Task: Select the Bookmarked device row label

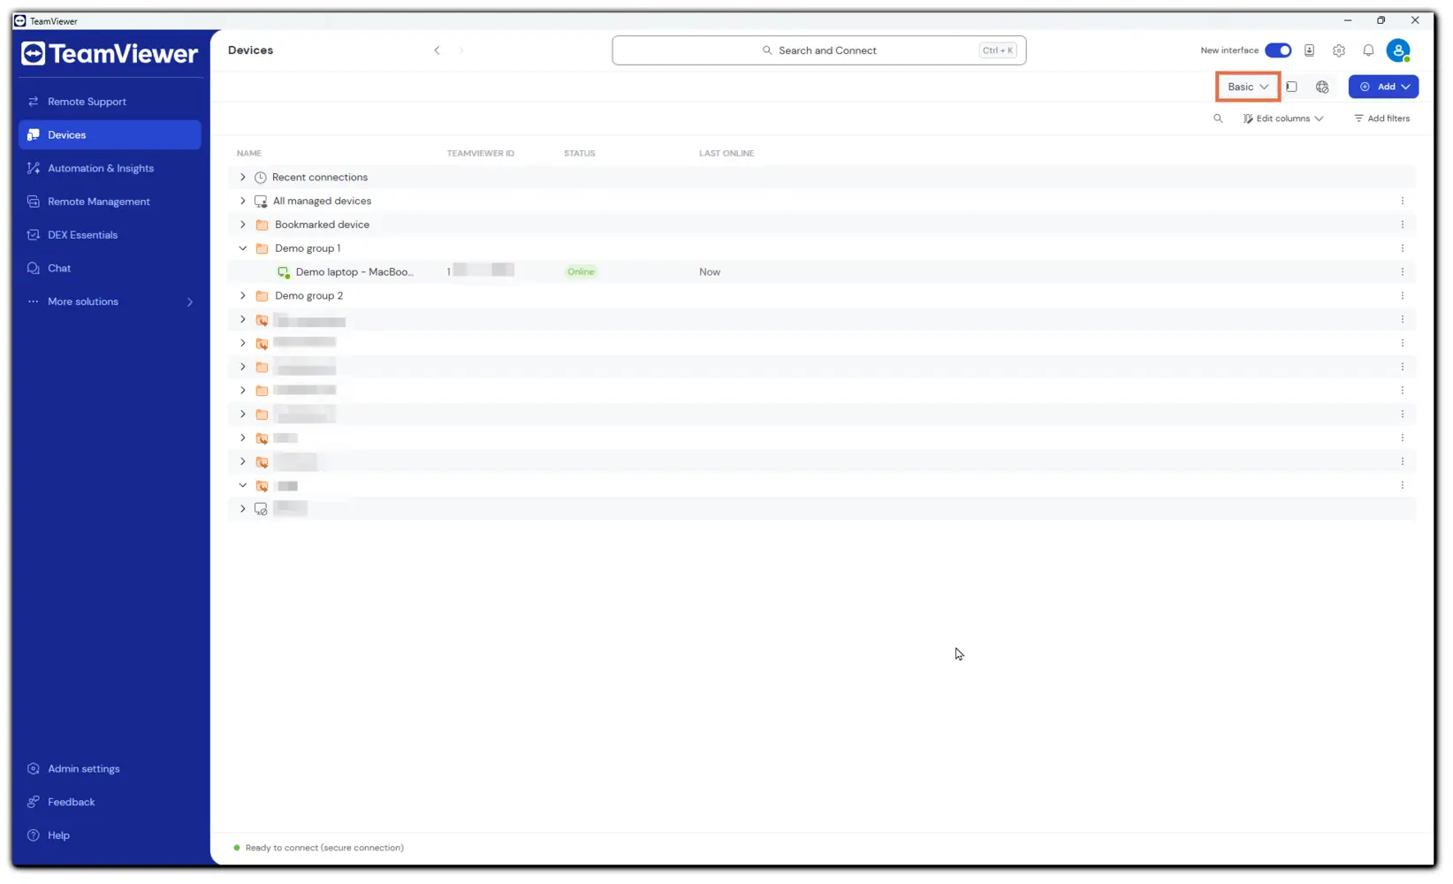Action: point(322,225)
